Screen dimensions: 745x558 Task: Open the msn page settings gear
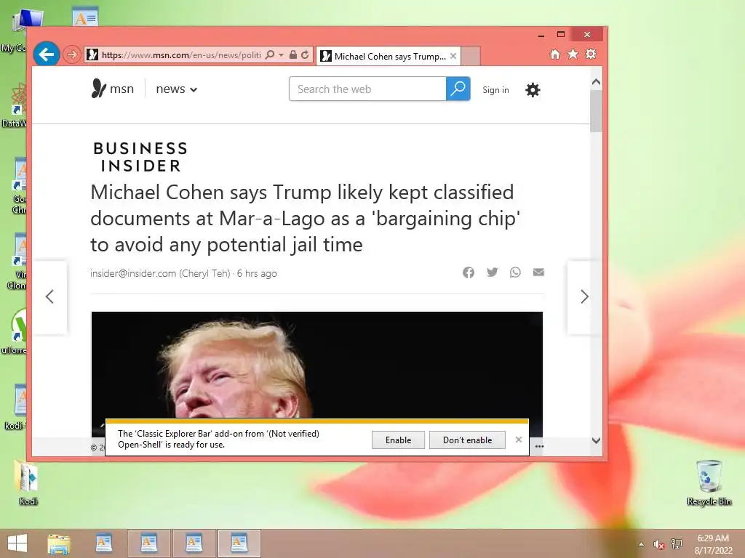tap(533, 89)
